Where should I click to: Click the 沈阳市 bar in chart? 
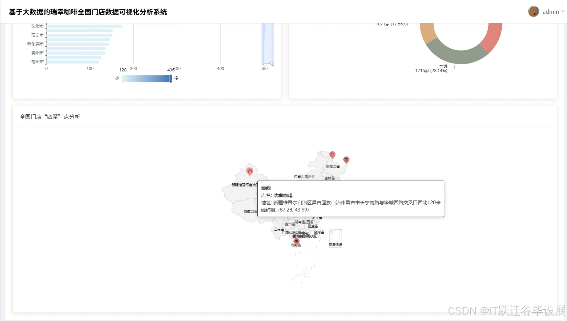click(85, 26)
